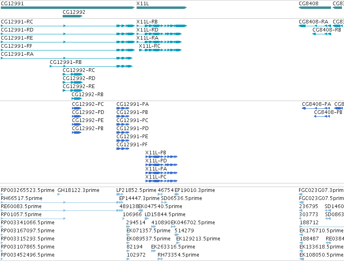The image size is (344, 261).
Task: Select transcript CG12992-RD
Action: [79, 78]
